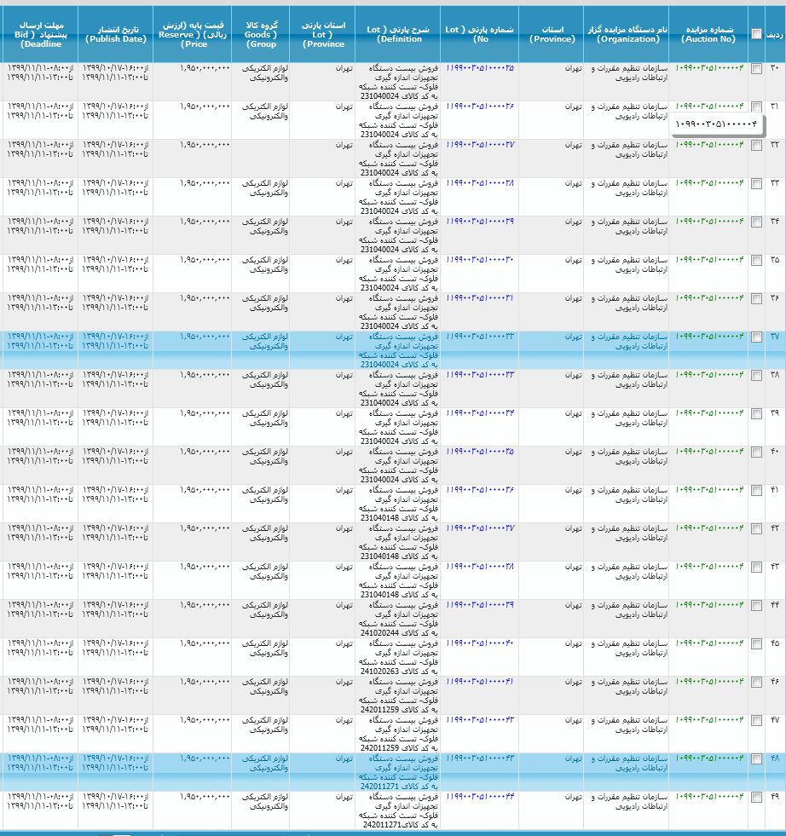Click the lot number link in row 40
Viewport: 786px width, 836px height.
pyautogui.click(x=480, y=451)
